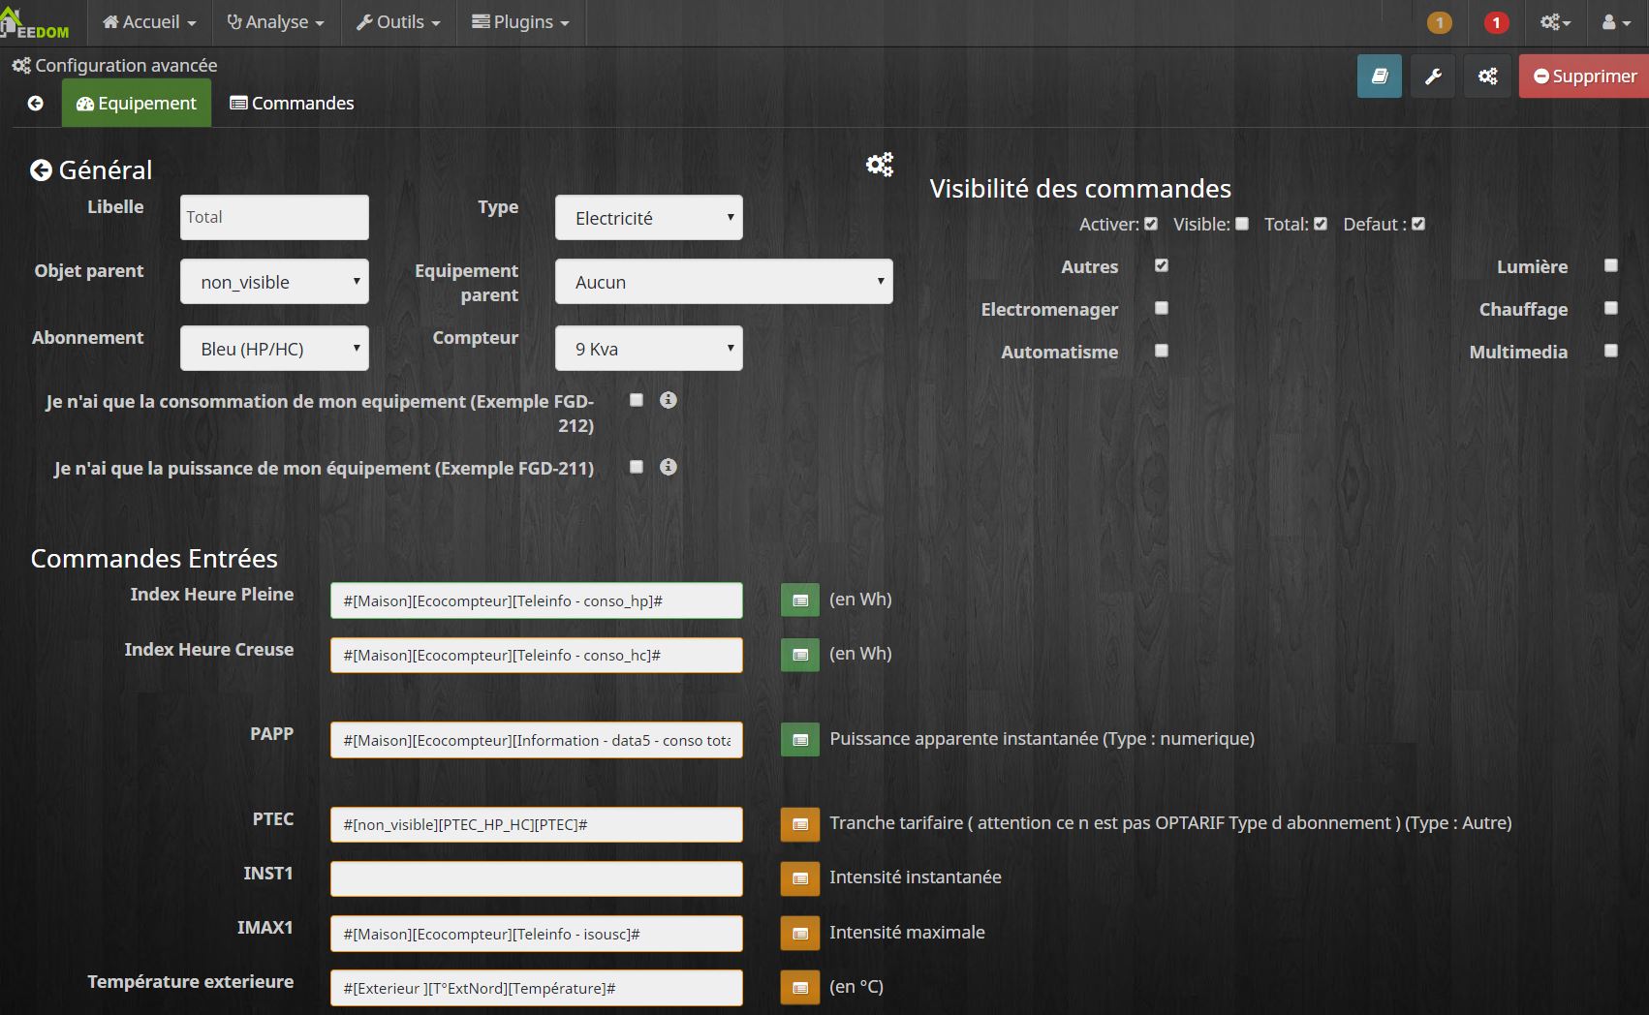Screen dimensions: 1649x1015
Task: Click the Index Heure Creuse input field
Action: (x=537, y=655)
